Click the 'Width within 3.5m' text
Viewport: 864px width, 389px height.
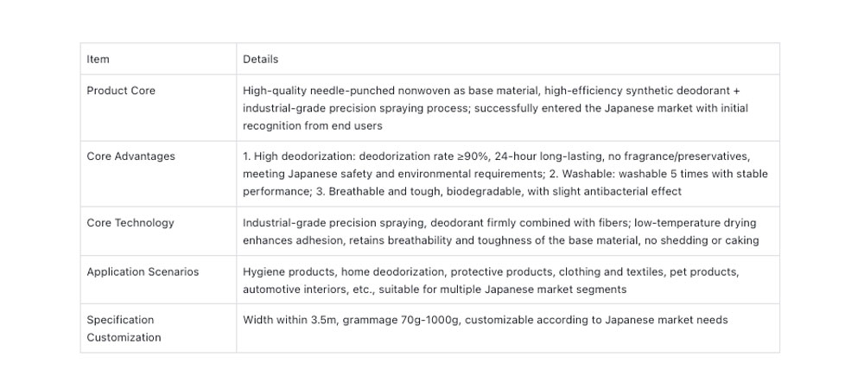click(x=289, y=320)
